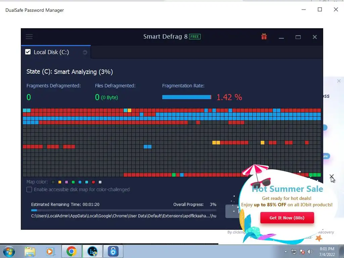Open the Smart Defrag hamburger menu
Image resolution: width=344 pixels, height=258 pixels.
[x=29, y=37]
